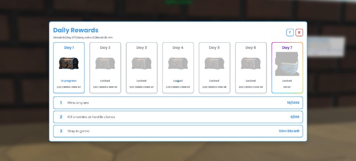Select the 'Stay in game' task row
This screenshot has height=161, width=356.
tap(178, 131)
